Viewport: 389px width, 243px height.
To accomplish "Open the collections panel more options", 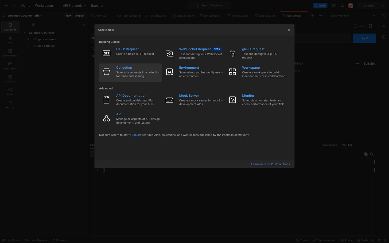I will pos(83,25).
